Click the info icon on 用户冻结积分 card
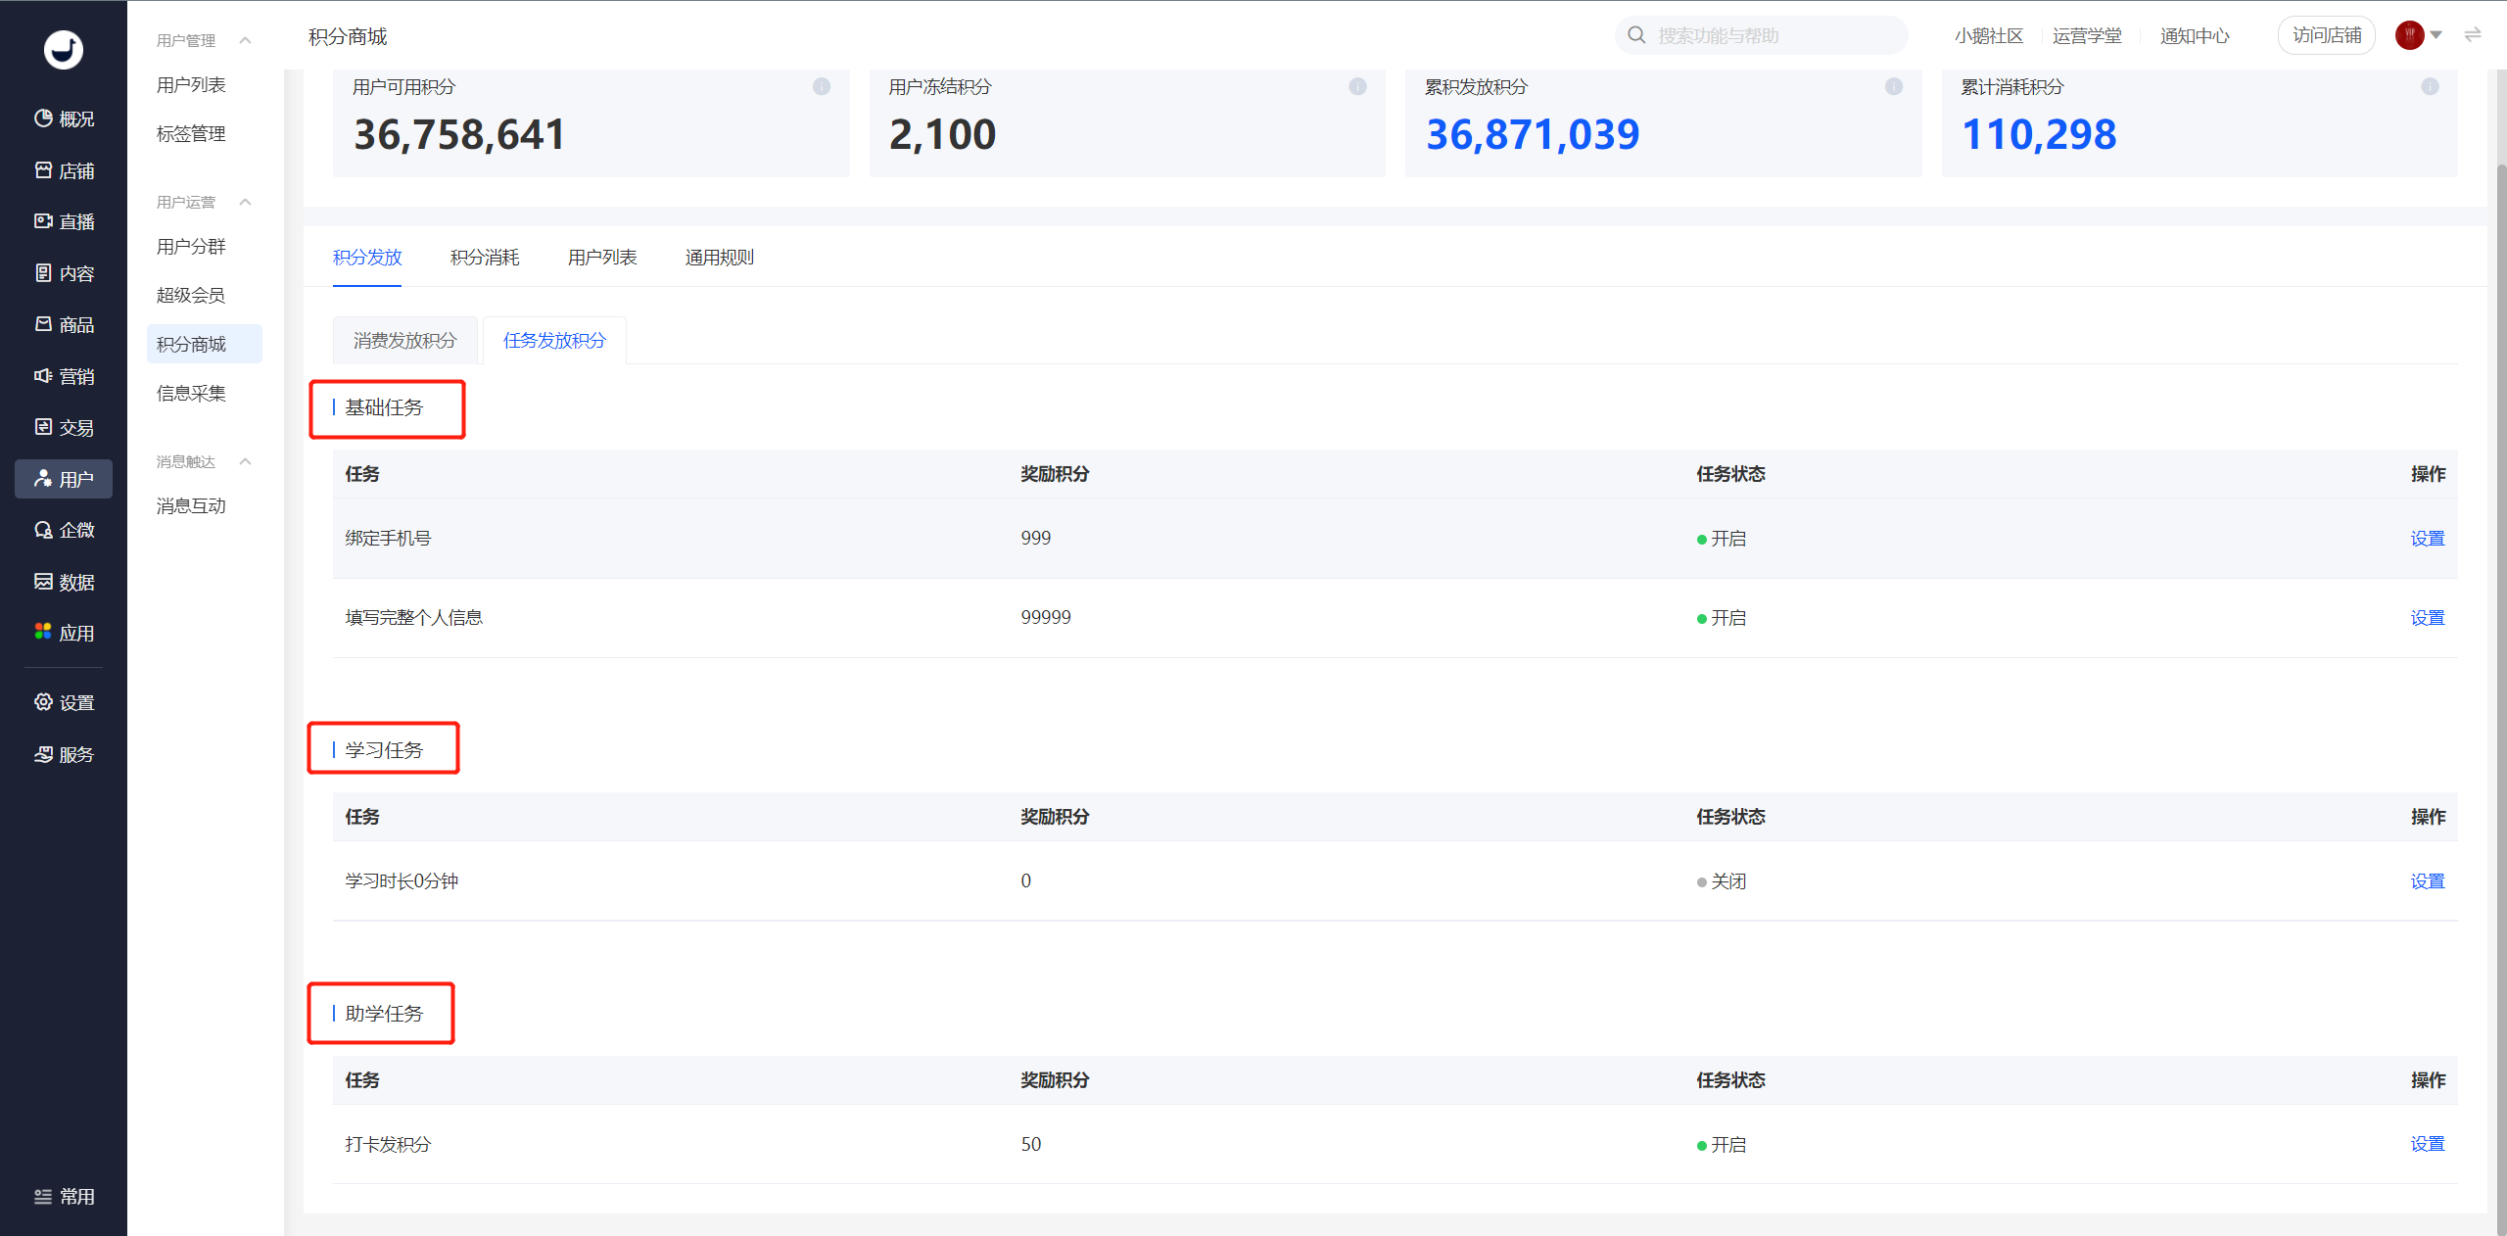Screen dimensions: 2507x1236 [x=1357, y=86]
